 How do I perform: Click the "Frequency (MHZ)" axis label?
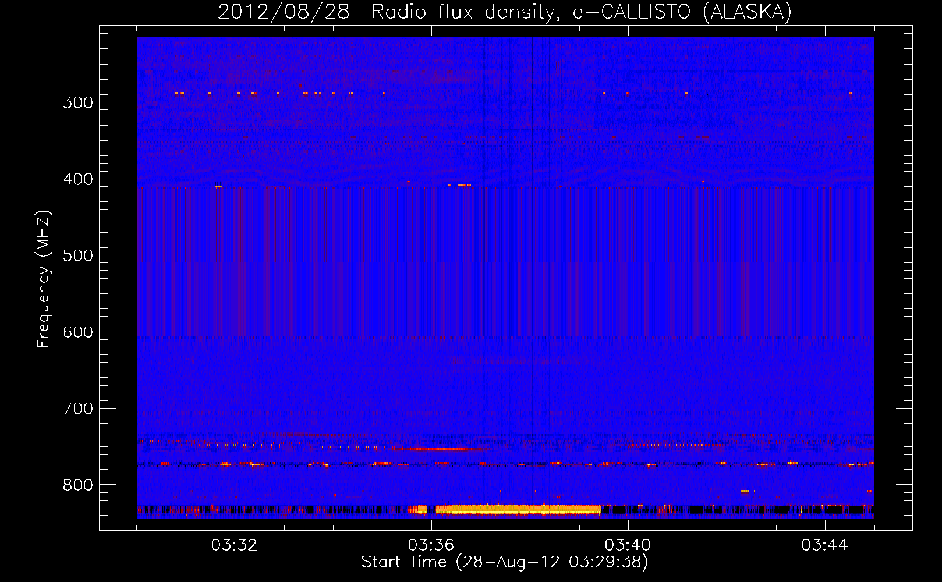coord(44,279)
